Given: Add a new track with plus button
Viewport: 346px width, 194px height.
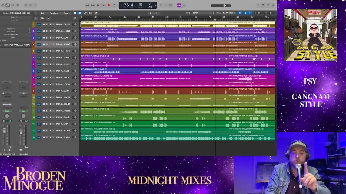Looking at the screenshot, I should pos(36,18).
